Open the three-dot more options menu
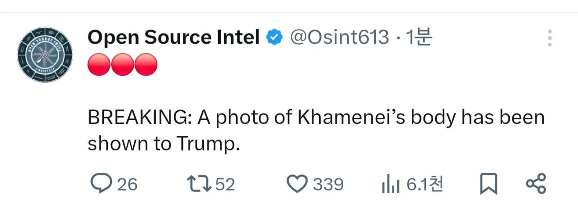The width and height of the screenshot is (578, 208). [x=550, y=38]
